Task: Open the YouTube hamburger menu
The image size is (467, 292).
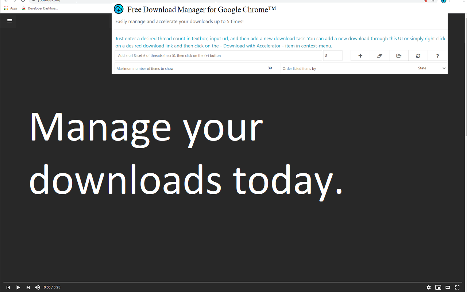Action: (x=9, y=21)
